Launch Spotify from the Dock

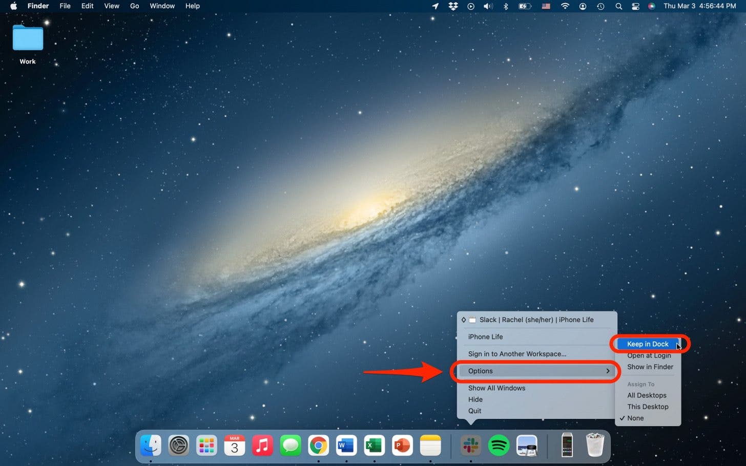pyautogui.click(x=499, y=446)
